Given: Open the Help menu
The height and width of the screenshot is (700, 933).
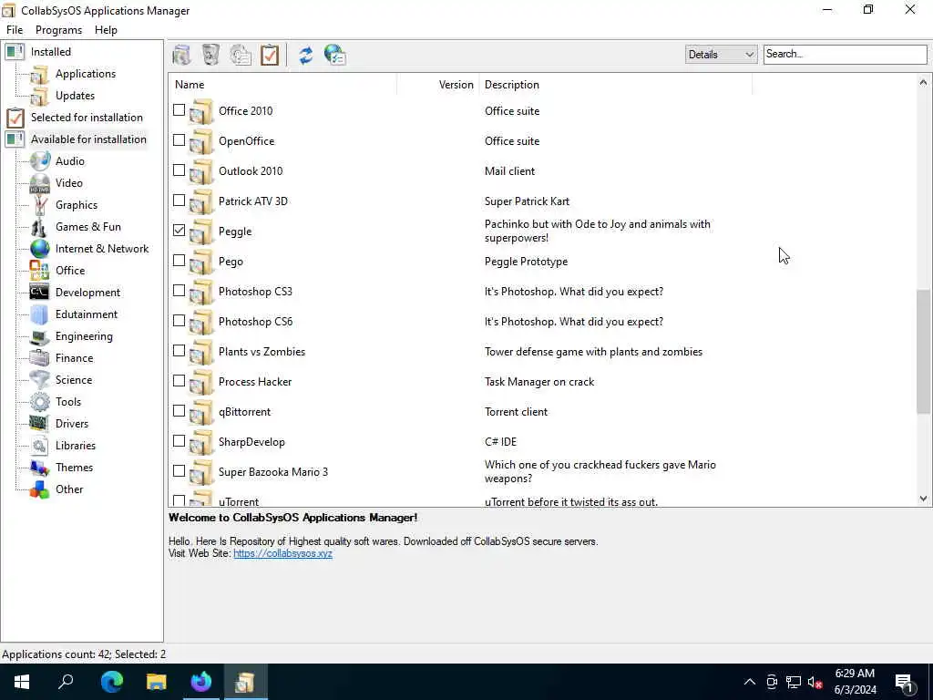Looking at the screenshot, I should [x=106, y=30].
